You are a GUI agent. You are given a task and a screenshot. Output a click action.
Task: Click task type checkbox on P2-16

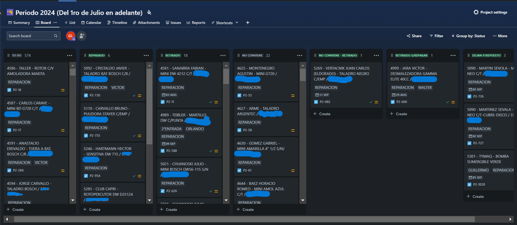pyautogui.click(x=9, y=90)
